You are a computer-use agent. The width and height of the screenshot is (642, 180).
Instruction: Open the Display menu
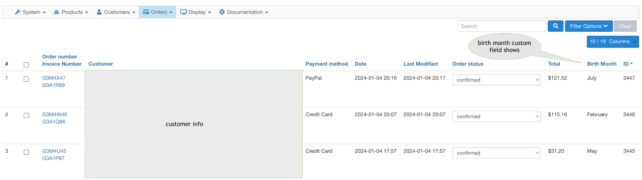pos(196,12)
